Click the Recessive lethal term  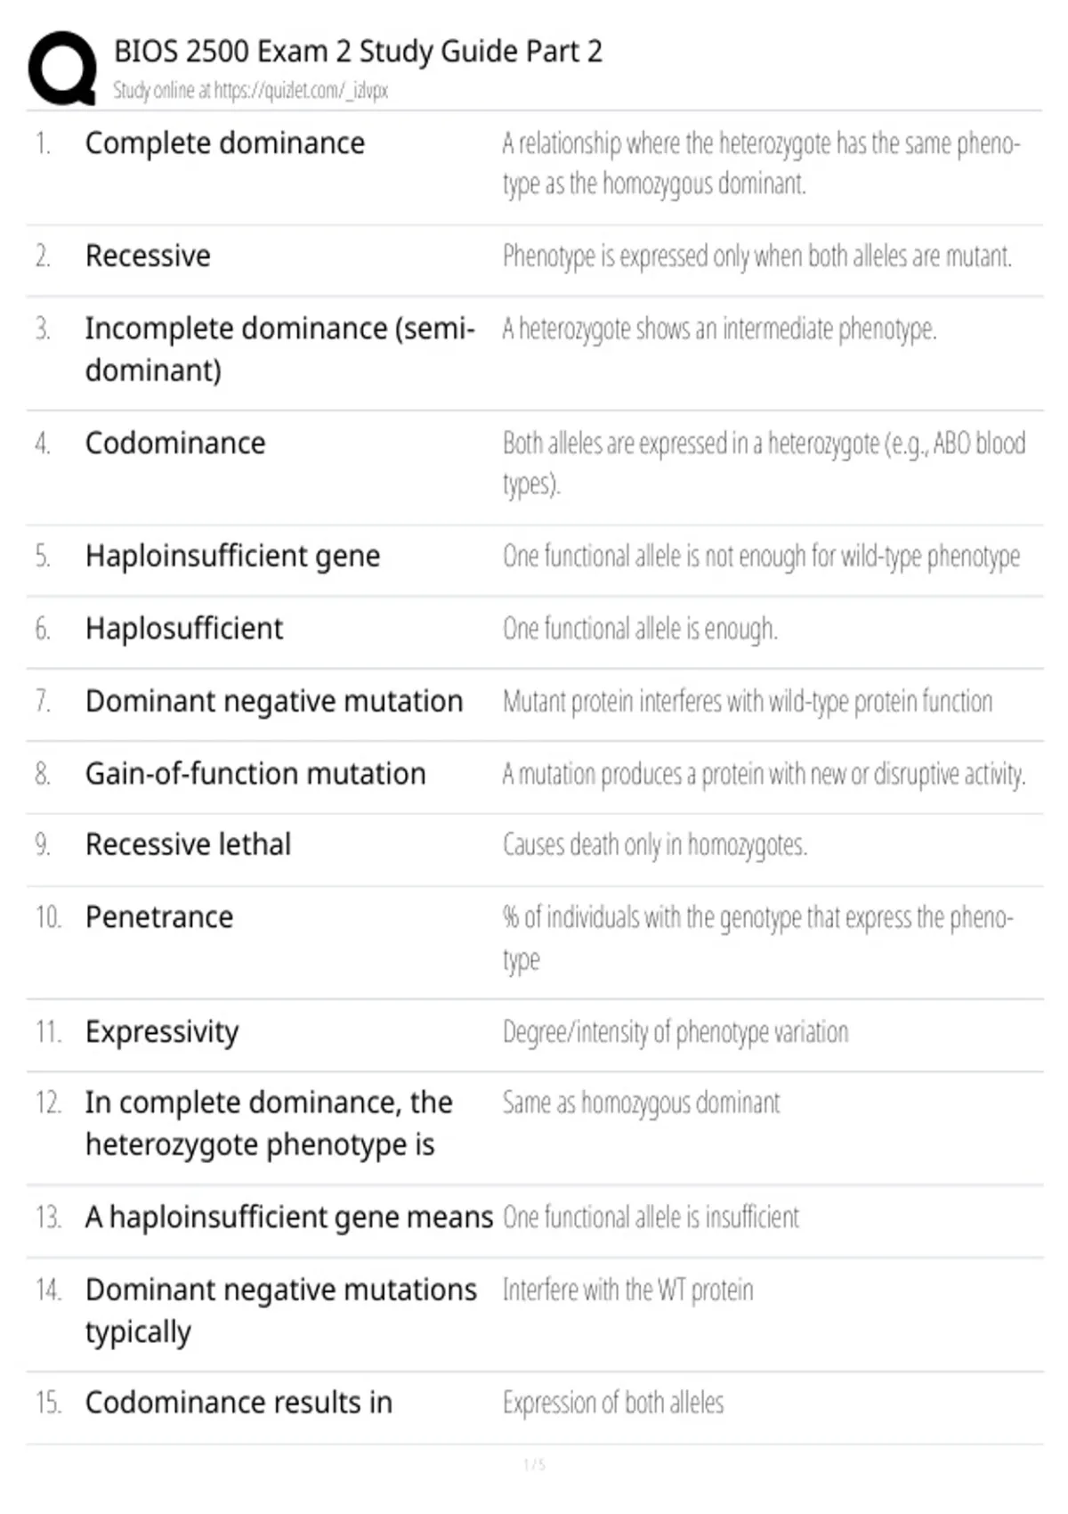pyautogui.click(x=188, y=844)
